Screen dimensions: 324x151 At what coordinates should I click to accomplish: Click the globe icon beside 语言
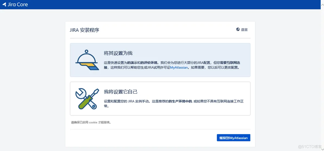click(238, 29)
